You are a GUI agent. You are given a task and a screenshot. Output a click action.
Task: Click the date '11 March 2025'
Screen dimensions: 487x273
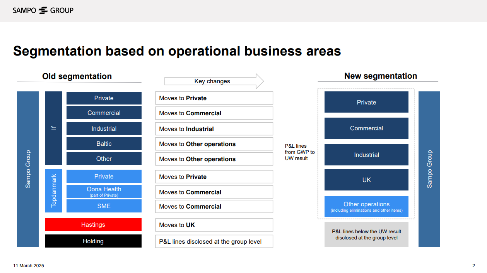coord(29,266)
